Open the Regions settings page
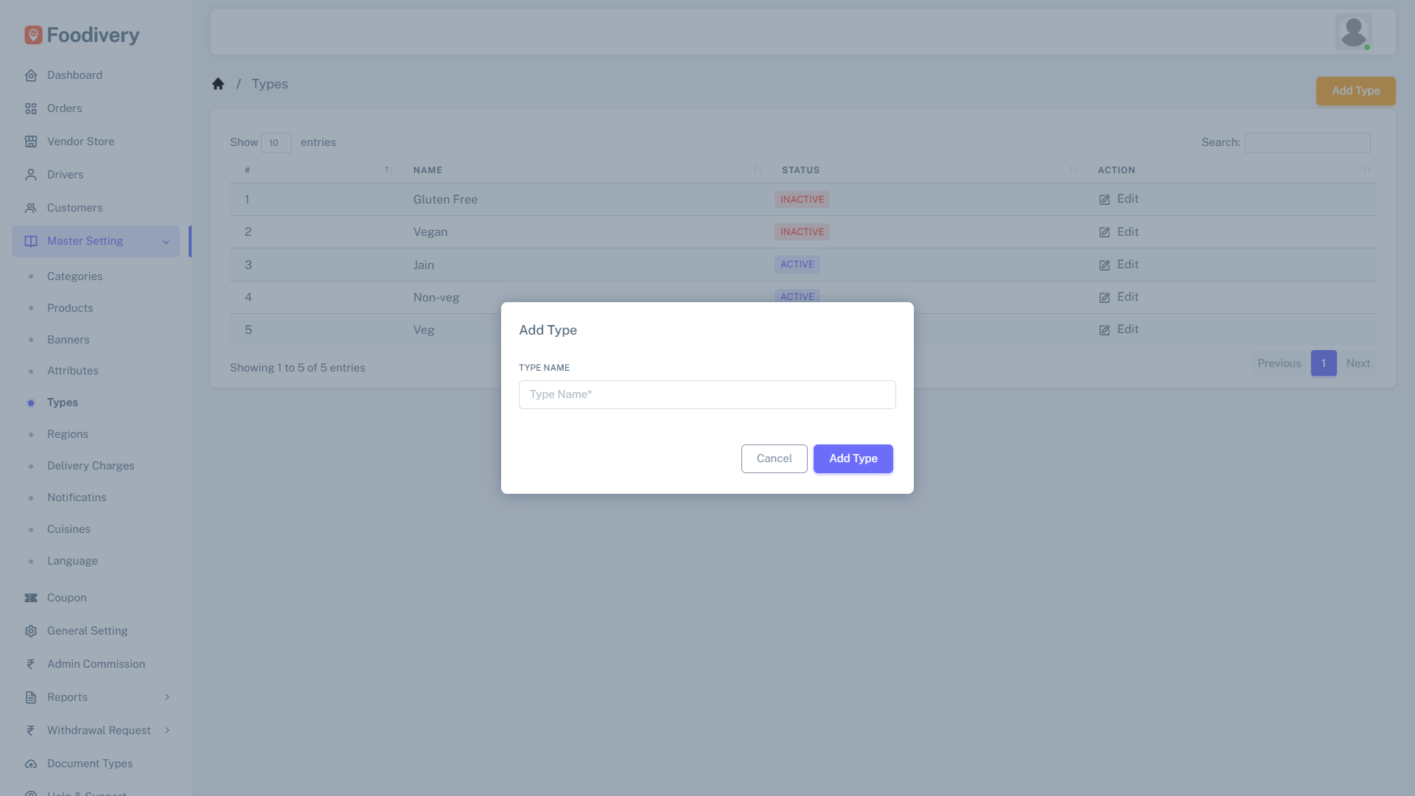This screenshot has width=1415, height=796. coord(68,434)
